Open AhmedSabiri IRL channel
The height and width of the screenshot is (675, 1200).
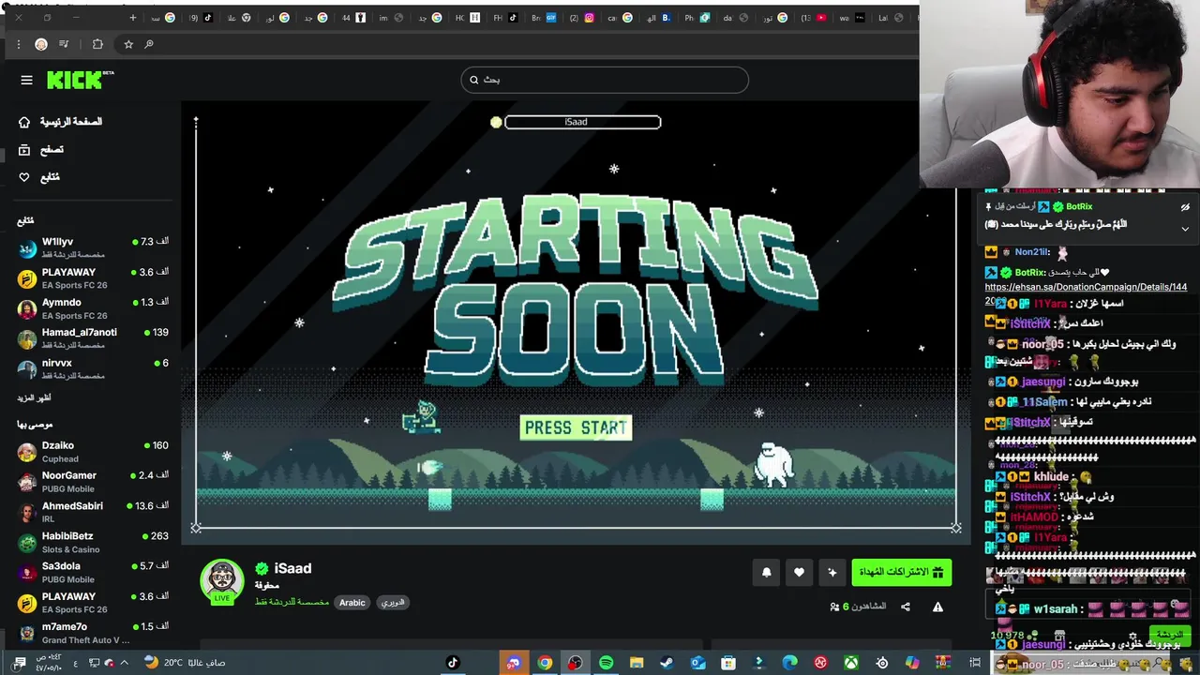point(93,512)
